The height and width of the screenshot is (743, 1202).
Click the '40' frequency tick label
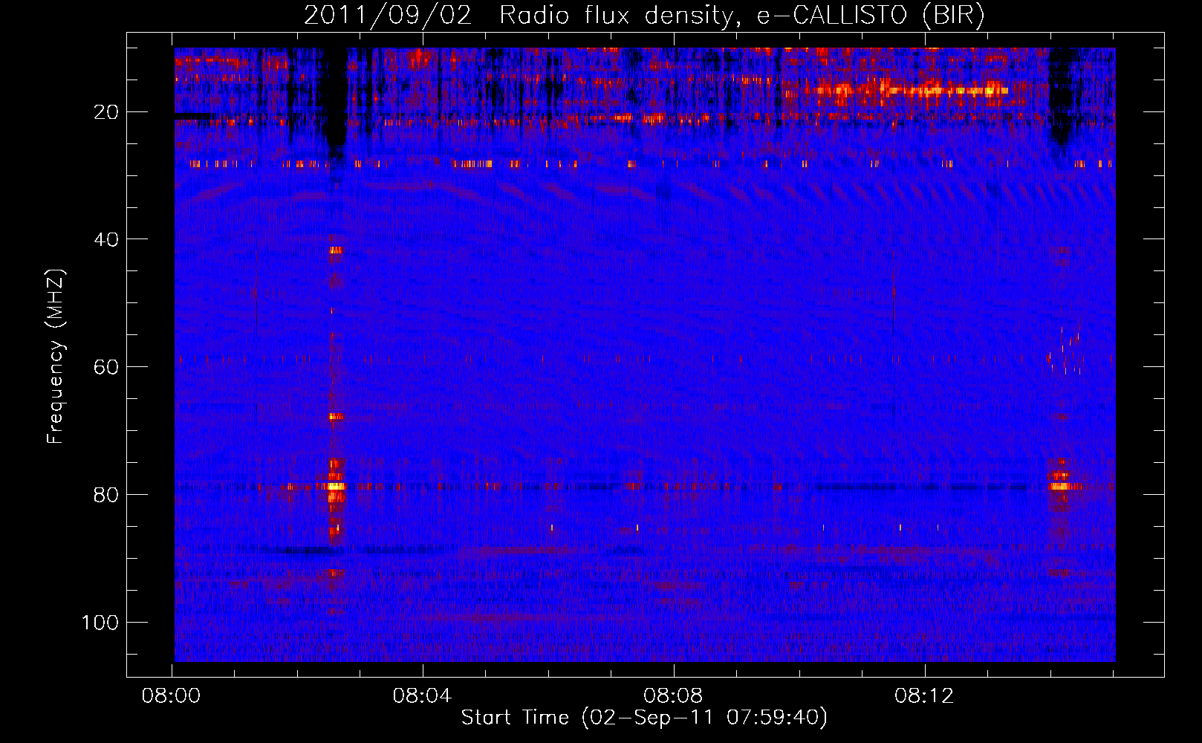click(x=106, y=239)
